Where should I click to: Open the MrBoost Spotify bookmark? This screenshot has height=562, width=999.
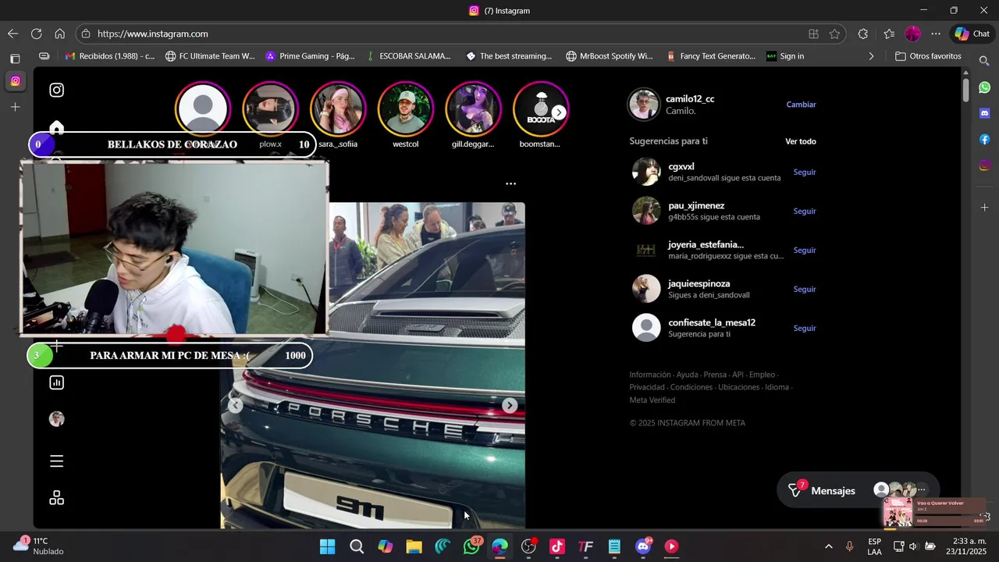(x=610, y=56)
